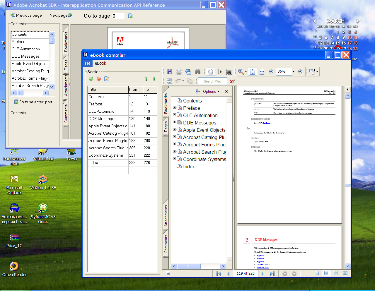Image resolution: width=375 pixels, height=291 pixels.
Task: Switch to Continuous Facing layout
Action: pos(336,273)
